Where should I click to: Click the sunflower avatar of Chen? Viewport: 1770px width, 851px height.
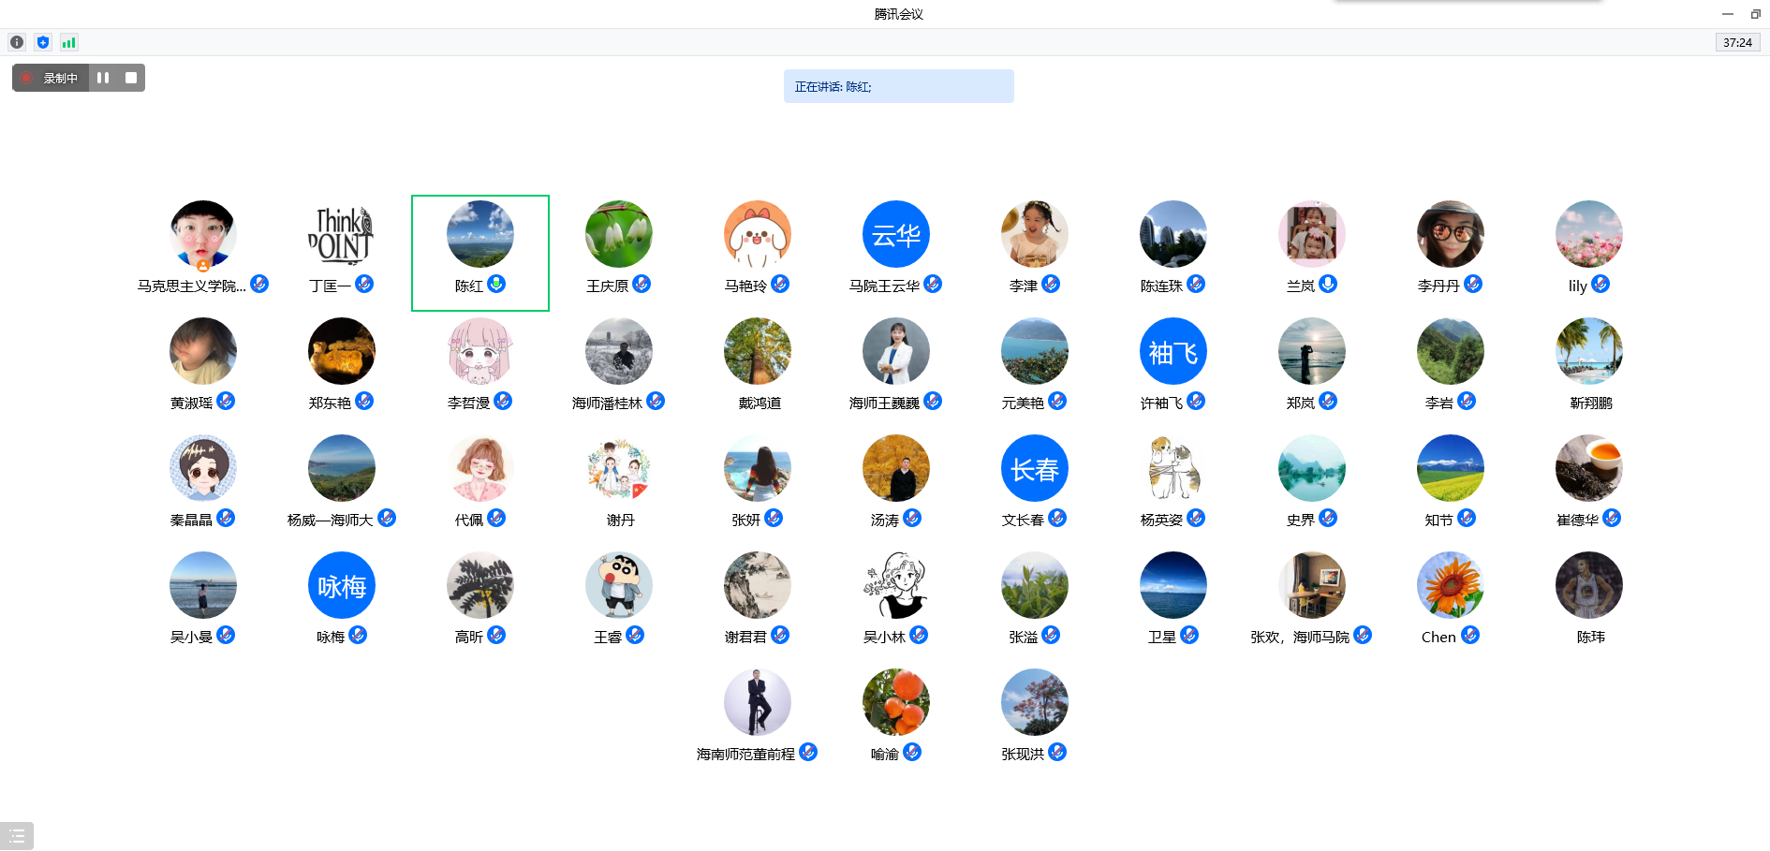[x=1450, y=585]
